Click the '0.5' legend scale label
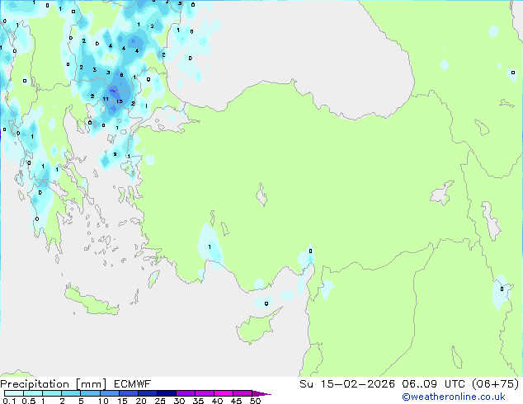 (29, 401)
